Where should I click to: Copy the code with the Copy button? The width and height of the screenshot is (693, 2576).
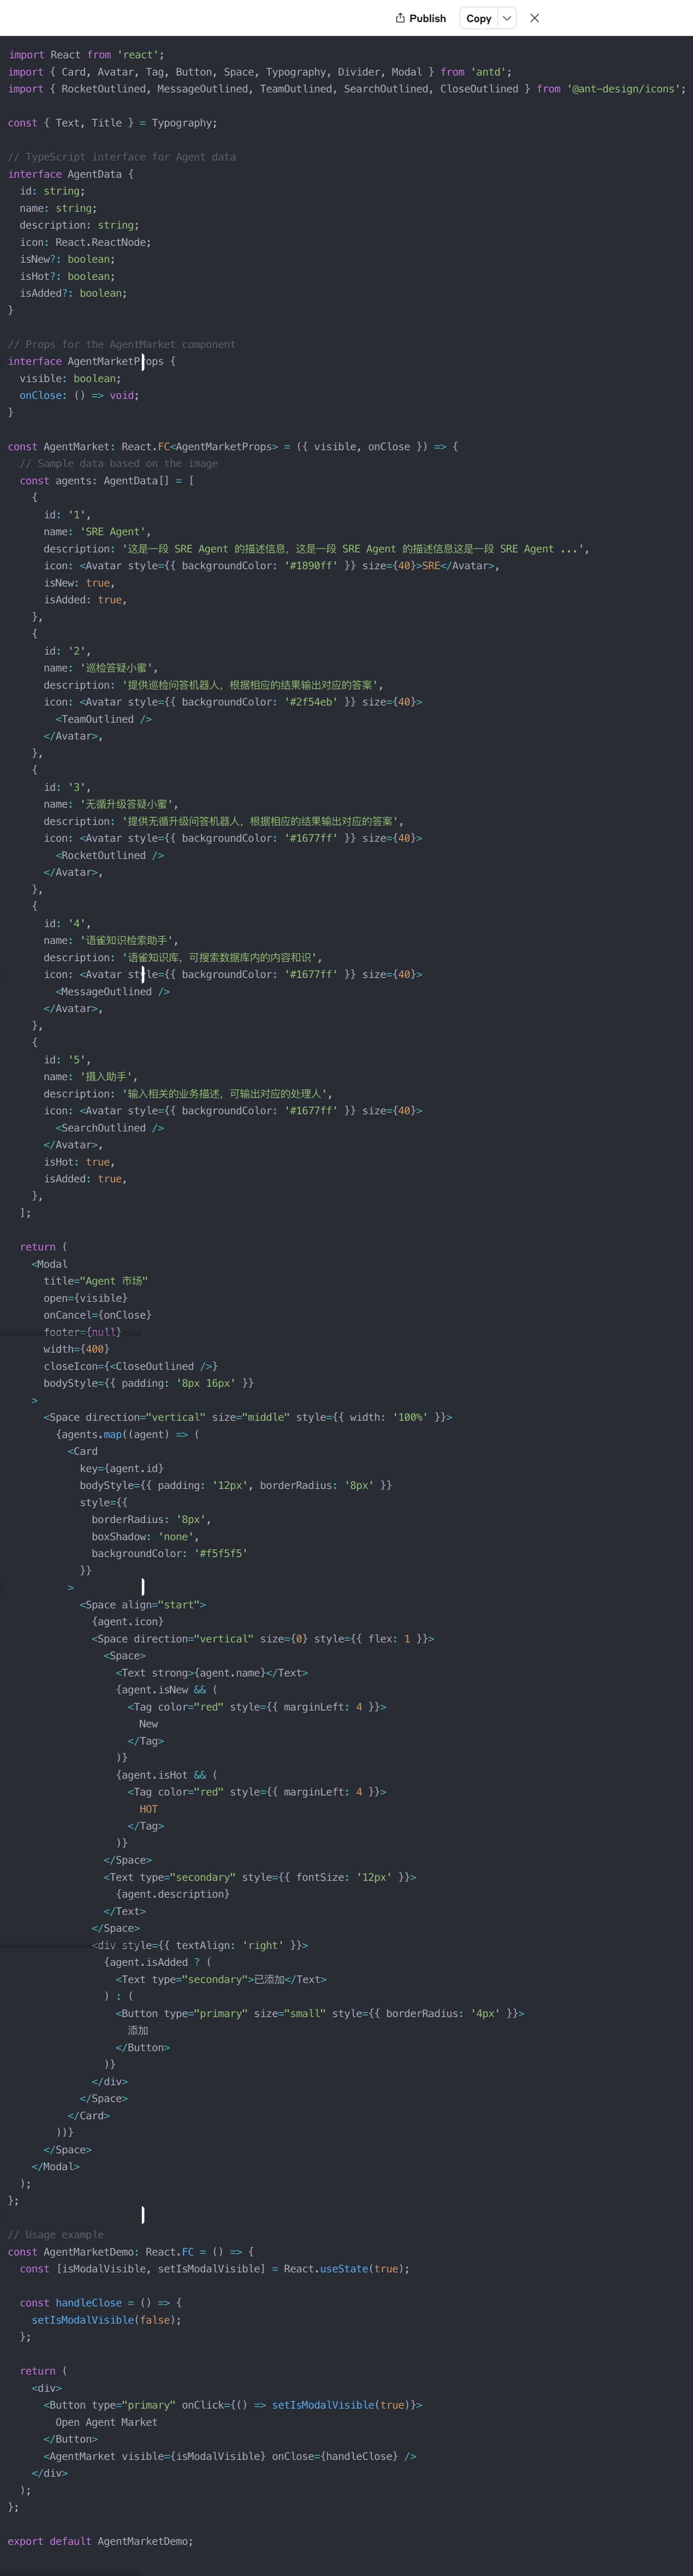tap(478, 18)
